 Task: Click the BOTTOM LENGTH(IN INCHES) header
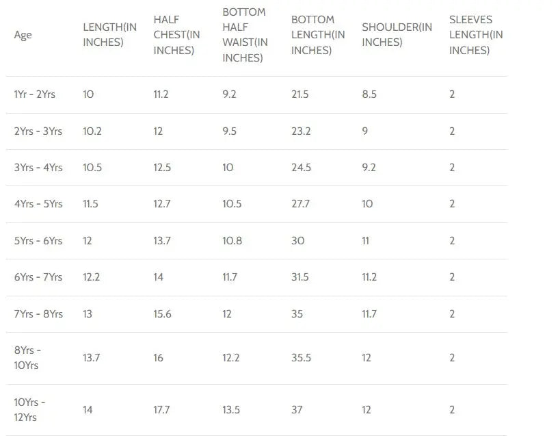[318, 35]
